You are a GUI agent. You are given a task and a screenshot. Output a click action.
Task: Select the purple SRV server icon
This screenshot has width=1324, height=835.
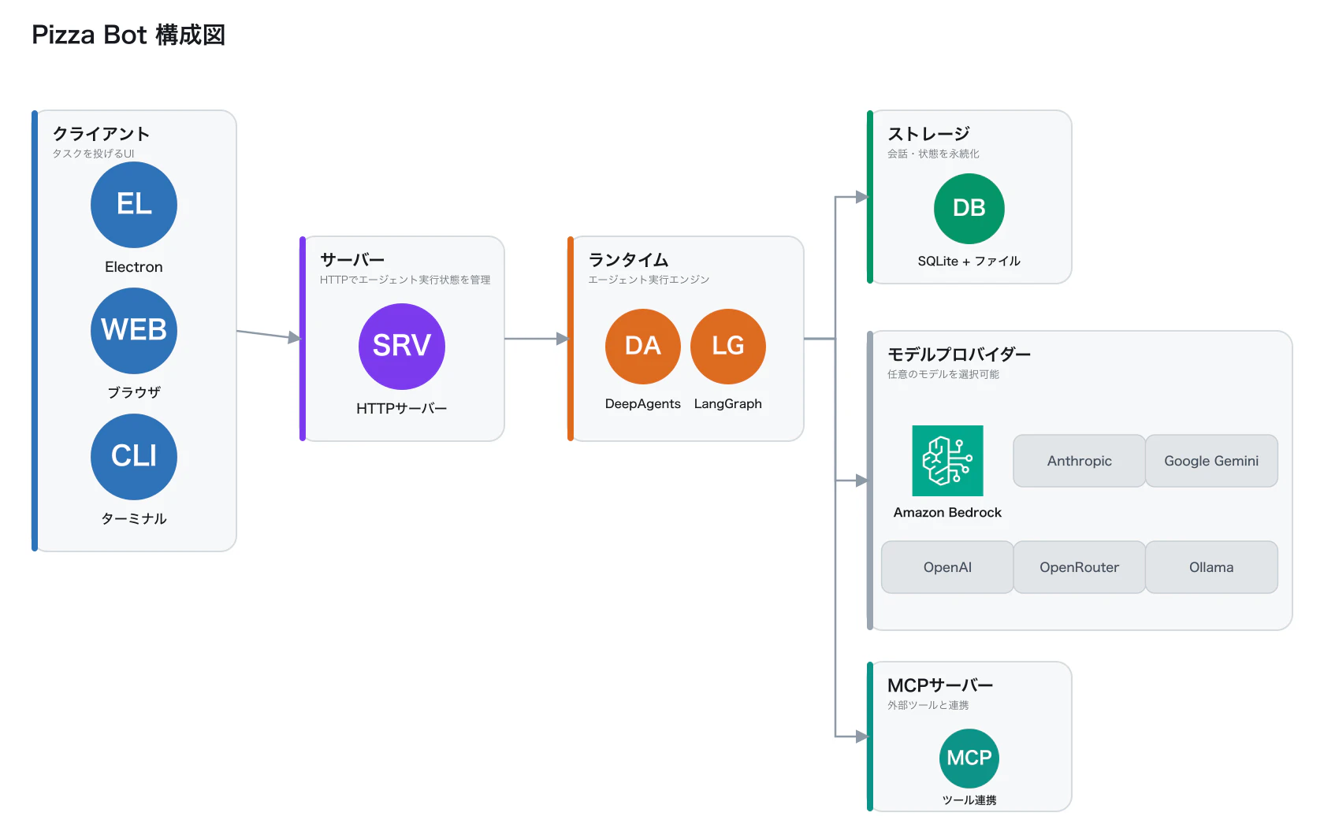click(x=402, y=347)
